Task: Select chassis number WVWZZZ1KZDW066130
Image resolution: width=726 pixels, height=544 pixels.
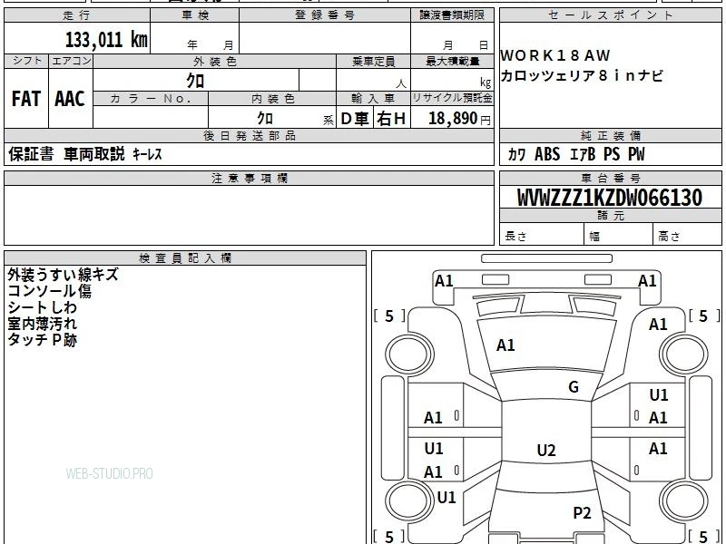Action: coord(610,198)
